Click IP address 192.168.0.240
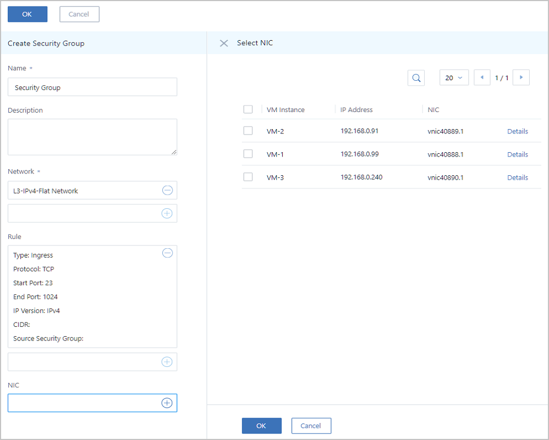 (x=361, y=177)
